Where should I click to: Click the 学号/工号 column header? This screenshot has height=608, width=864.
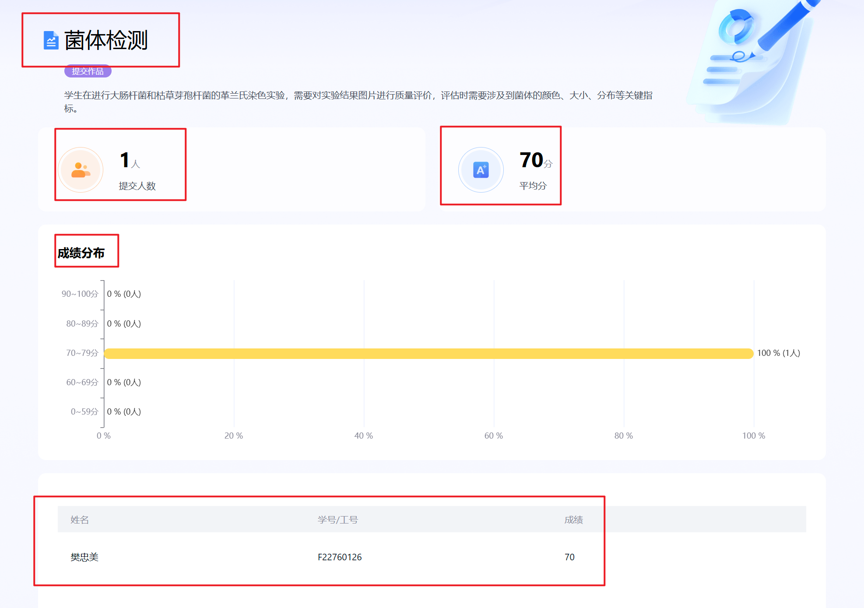coord(337,520)
